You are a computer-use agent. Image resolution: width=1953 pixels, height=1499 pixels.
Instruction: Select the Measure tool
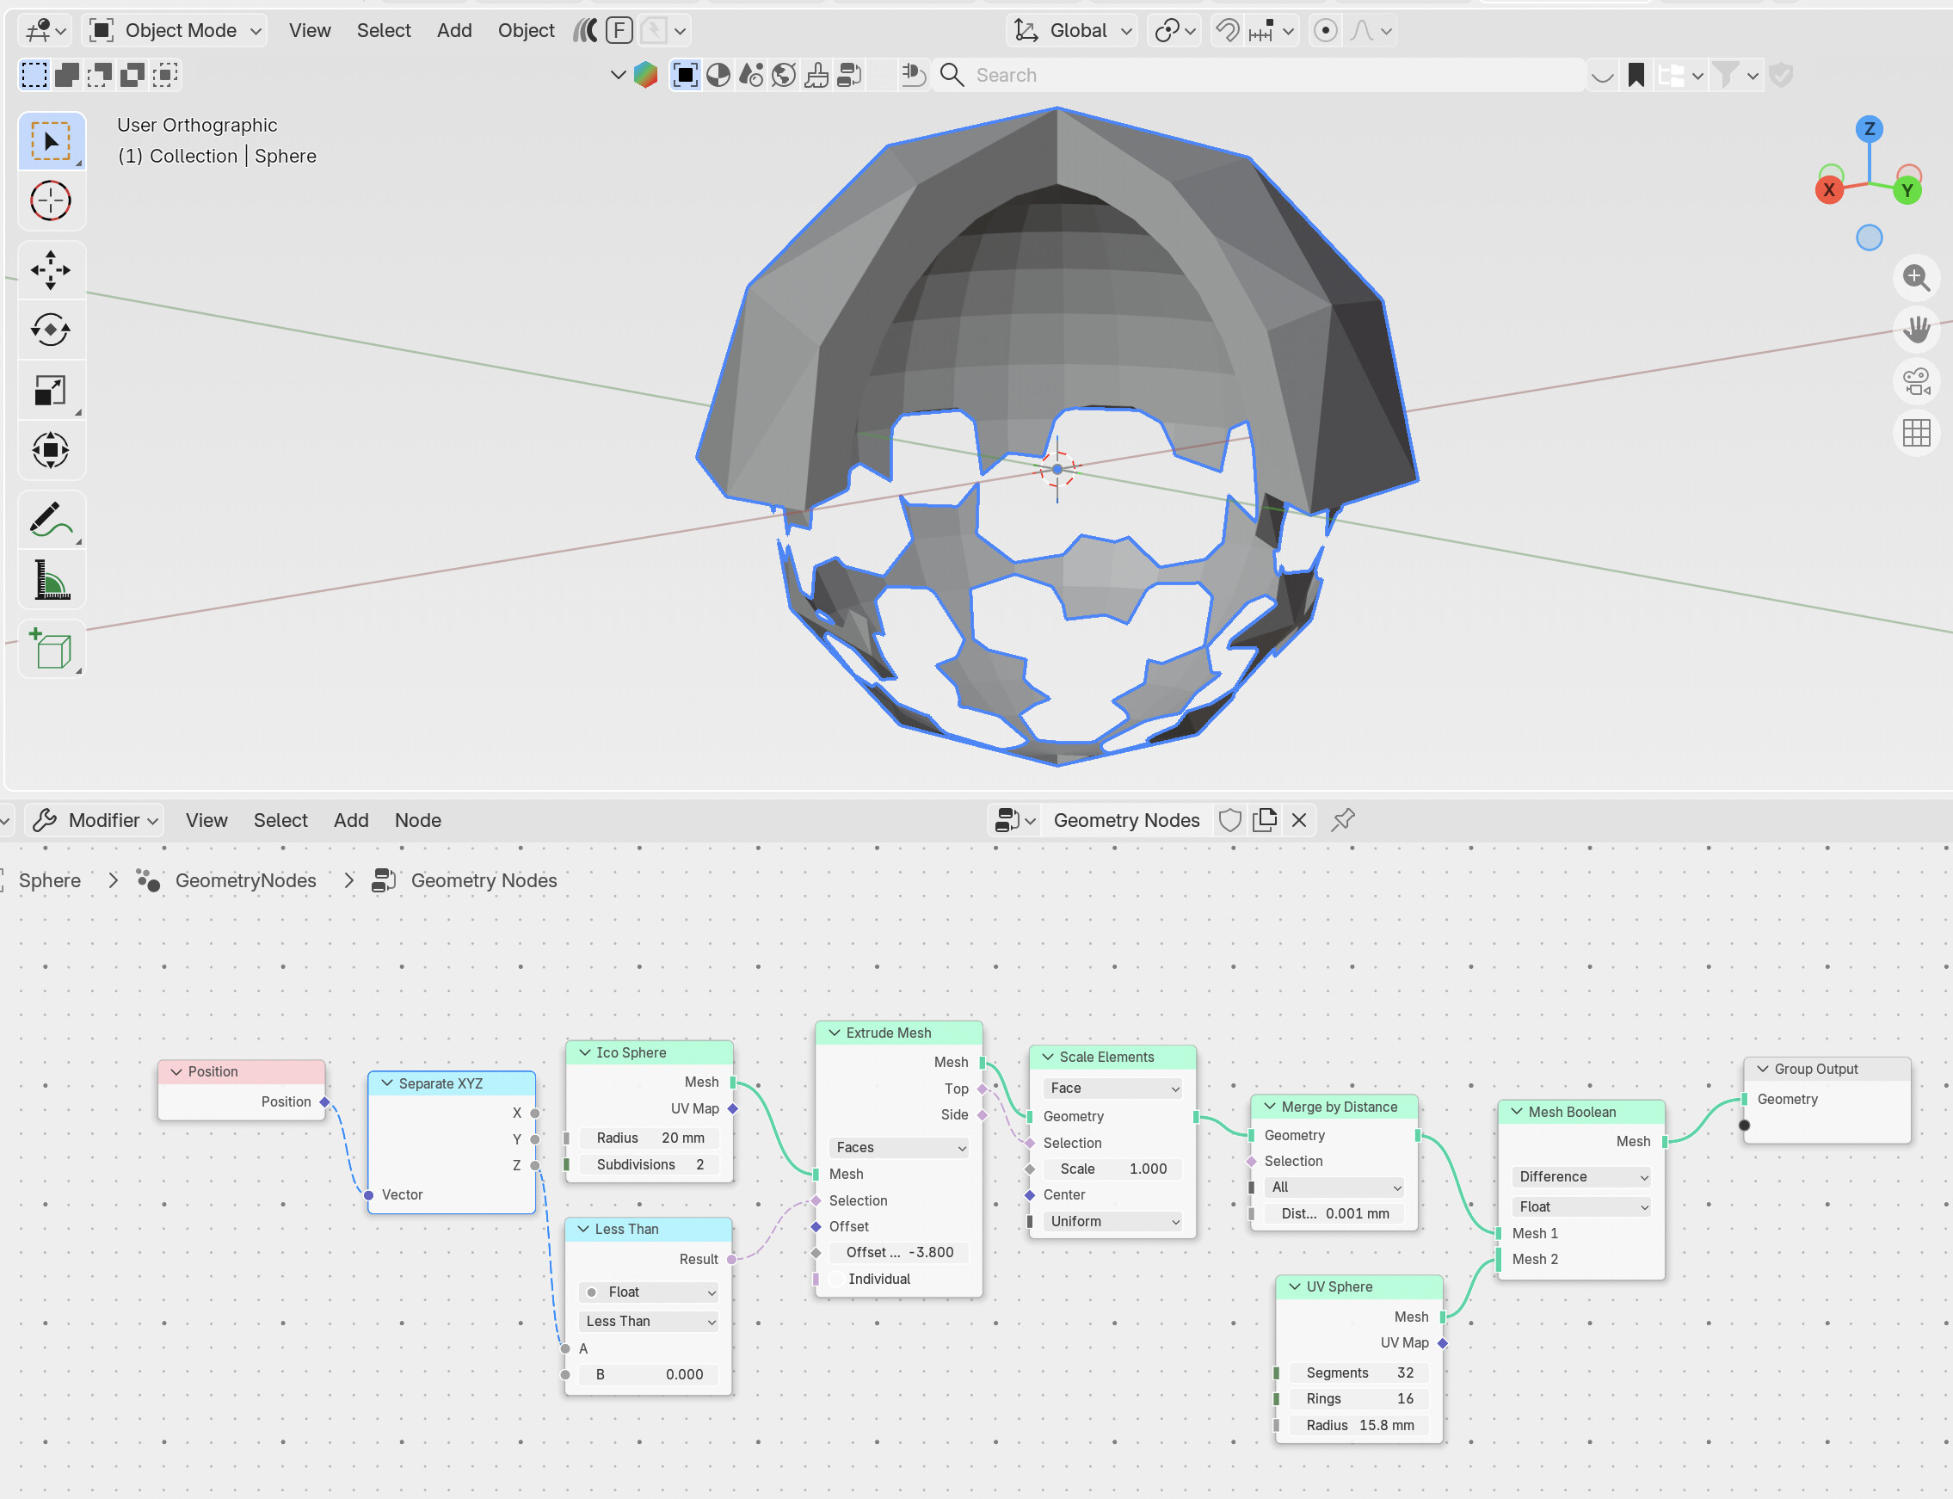51,580
